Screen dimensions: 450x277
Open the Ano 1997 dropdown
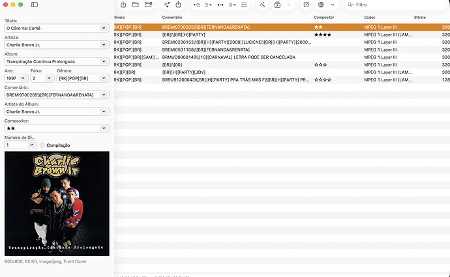23,78
